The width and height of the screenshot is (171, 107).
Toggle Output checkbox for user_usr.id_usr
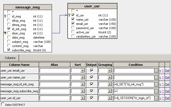(92, 98)
